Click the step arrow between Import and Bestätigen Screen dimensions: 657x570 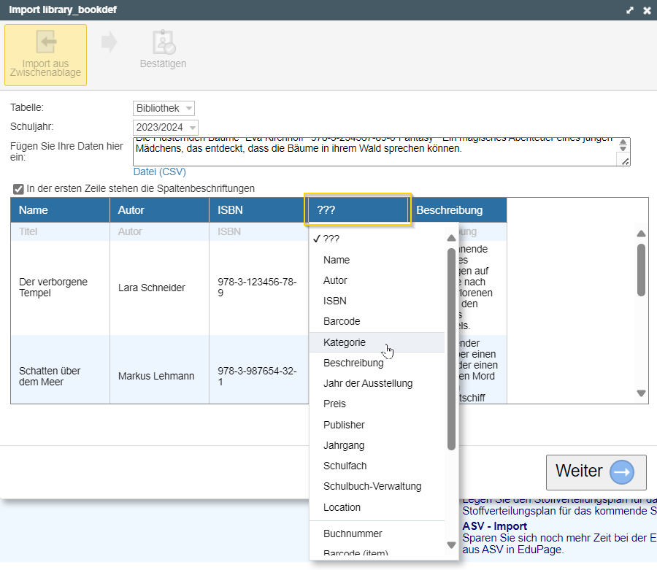tap(109, 42)
